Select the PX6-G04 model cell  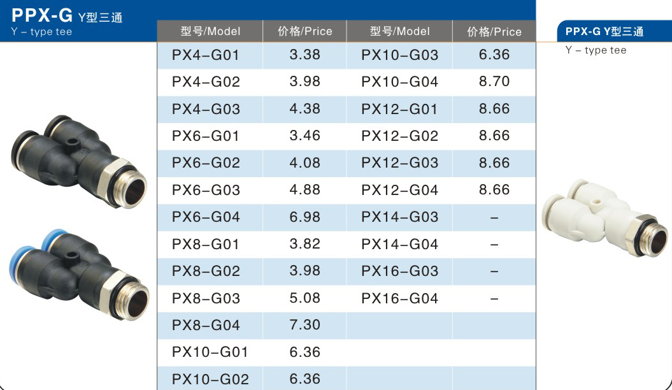point(210,217)
